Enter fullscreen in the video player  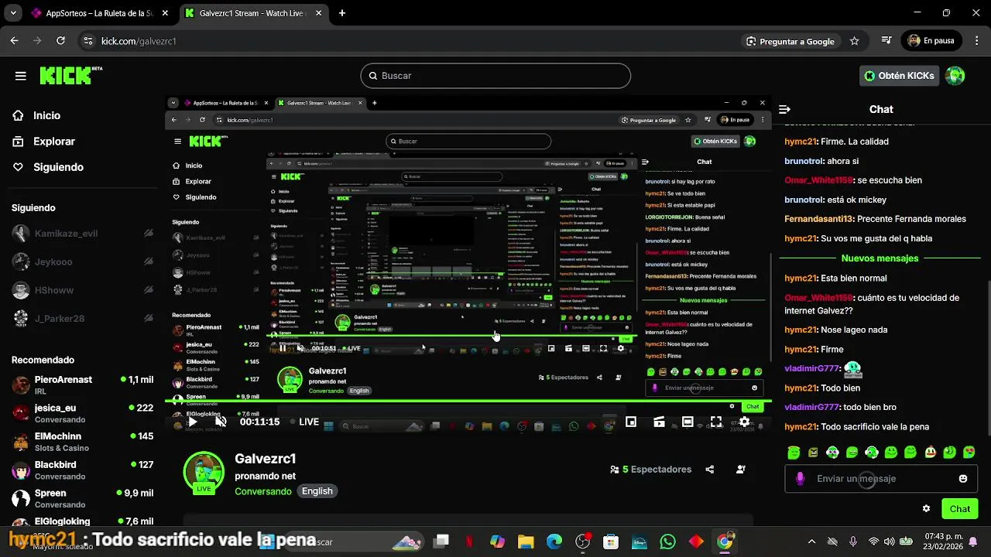tap(716, 422)
